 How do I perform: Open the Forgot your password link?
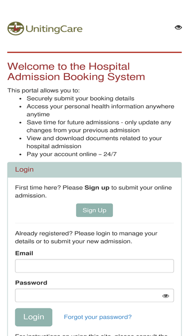98,317
